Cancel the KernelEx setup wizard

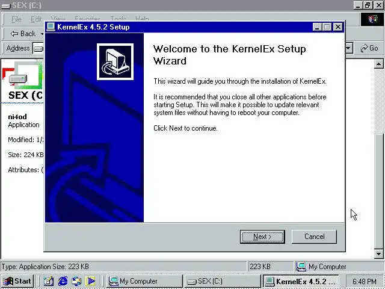[x=314, y=237]
